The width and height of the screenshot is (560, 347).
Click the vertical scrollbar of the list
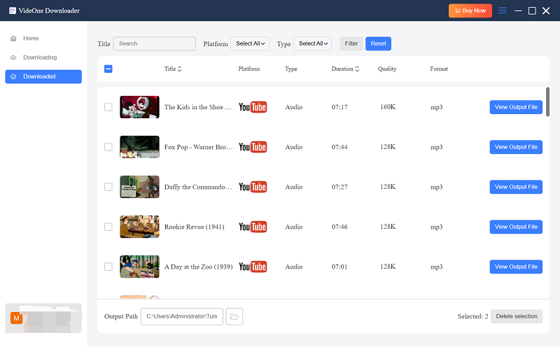tap(548, 102)
